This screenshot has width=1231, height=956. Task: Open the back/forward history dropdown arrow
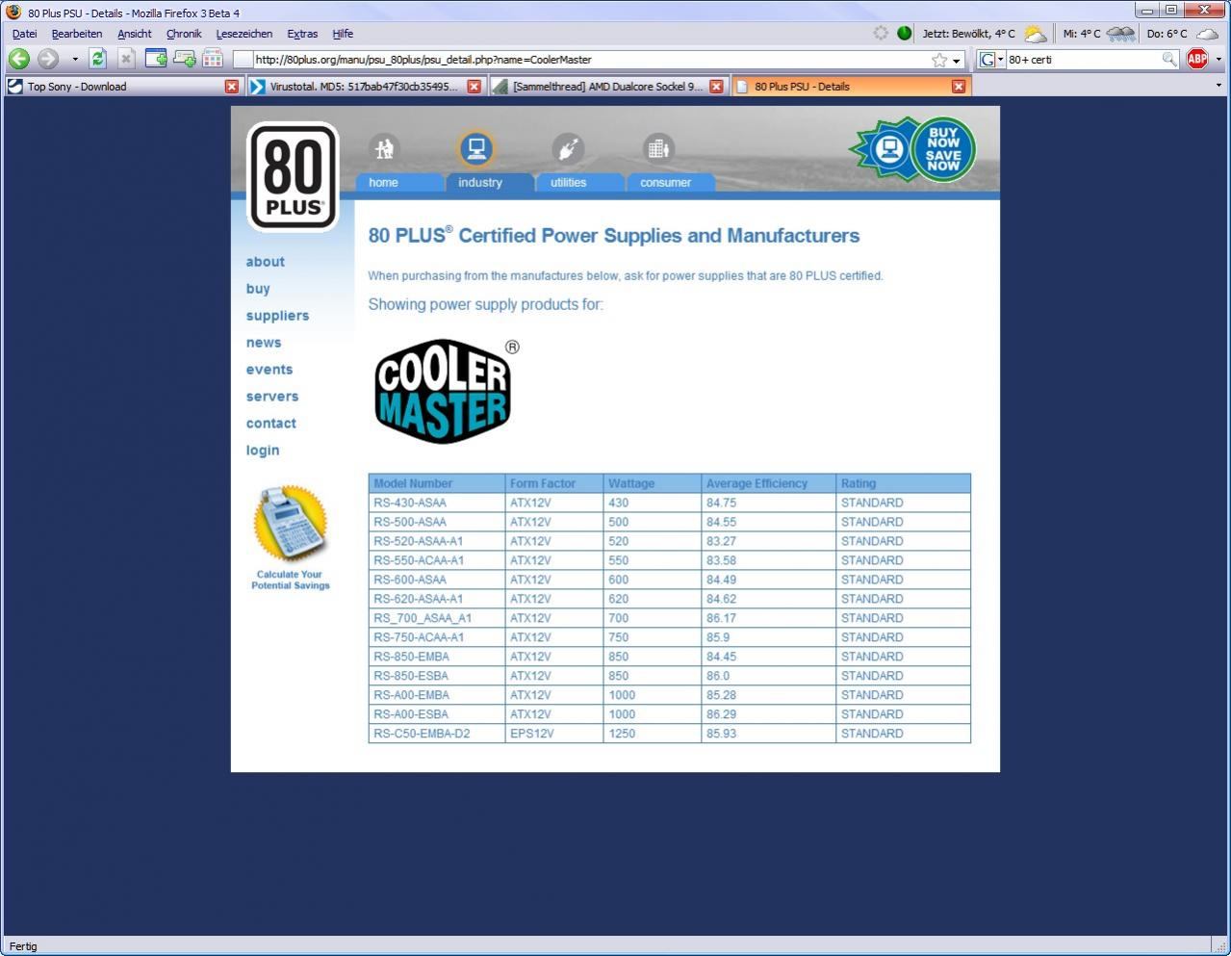75,60
